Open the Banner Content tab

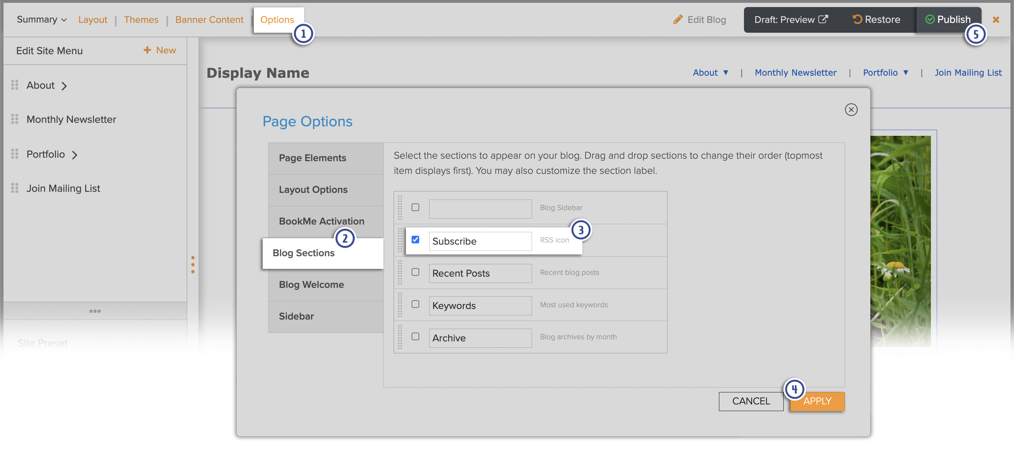[x=209, y=20]
